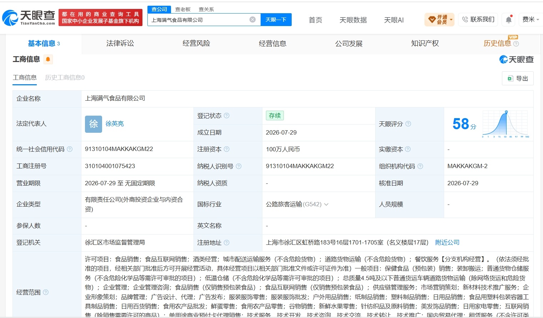Open help icon next to 经营范围
Screen dimensions: 543x318
(x=46, y=292)
